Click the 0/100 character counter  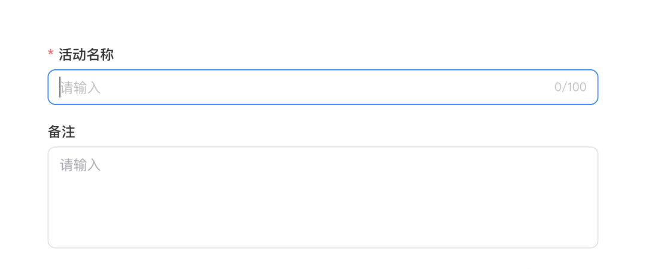[570, 87]
